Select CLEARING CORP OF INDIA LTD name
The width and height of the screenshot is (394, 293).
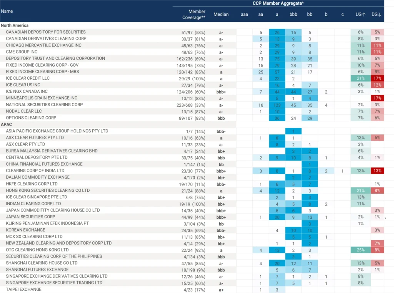click(x=35, y=171)
